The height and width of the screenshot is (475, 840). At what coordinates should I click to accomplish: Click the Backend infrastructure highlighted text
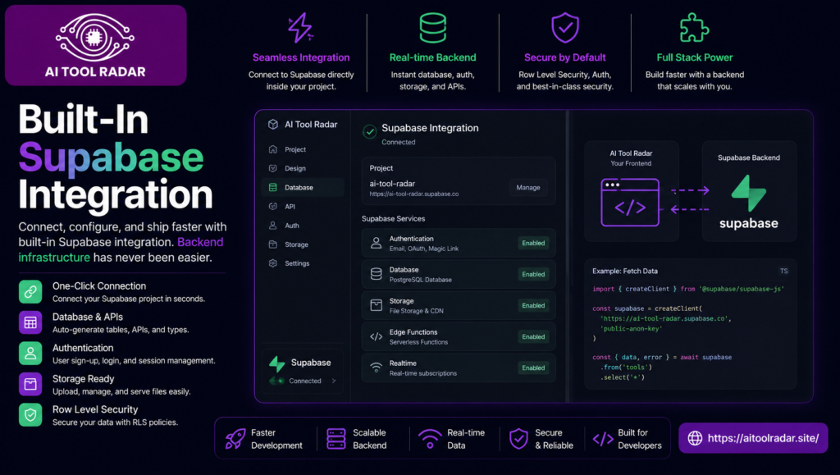tap(121, 249)
